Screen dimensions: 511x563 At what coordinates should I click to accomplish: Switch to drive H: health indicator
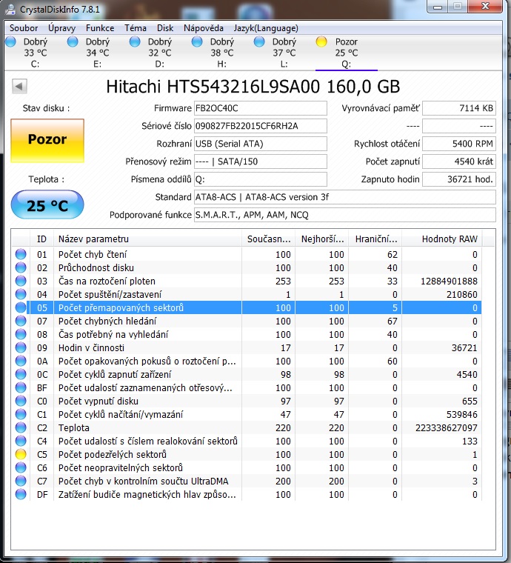click(197, 42)
